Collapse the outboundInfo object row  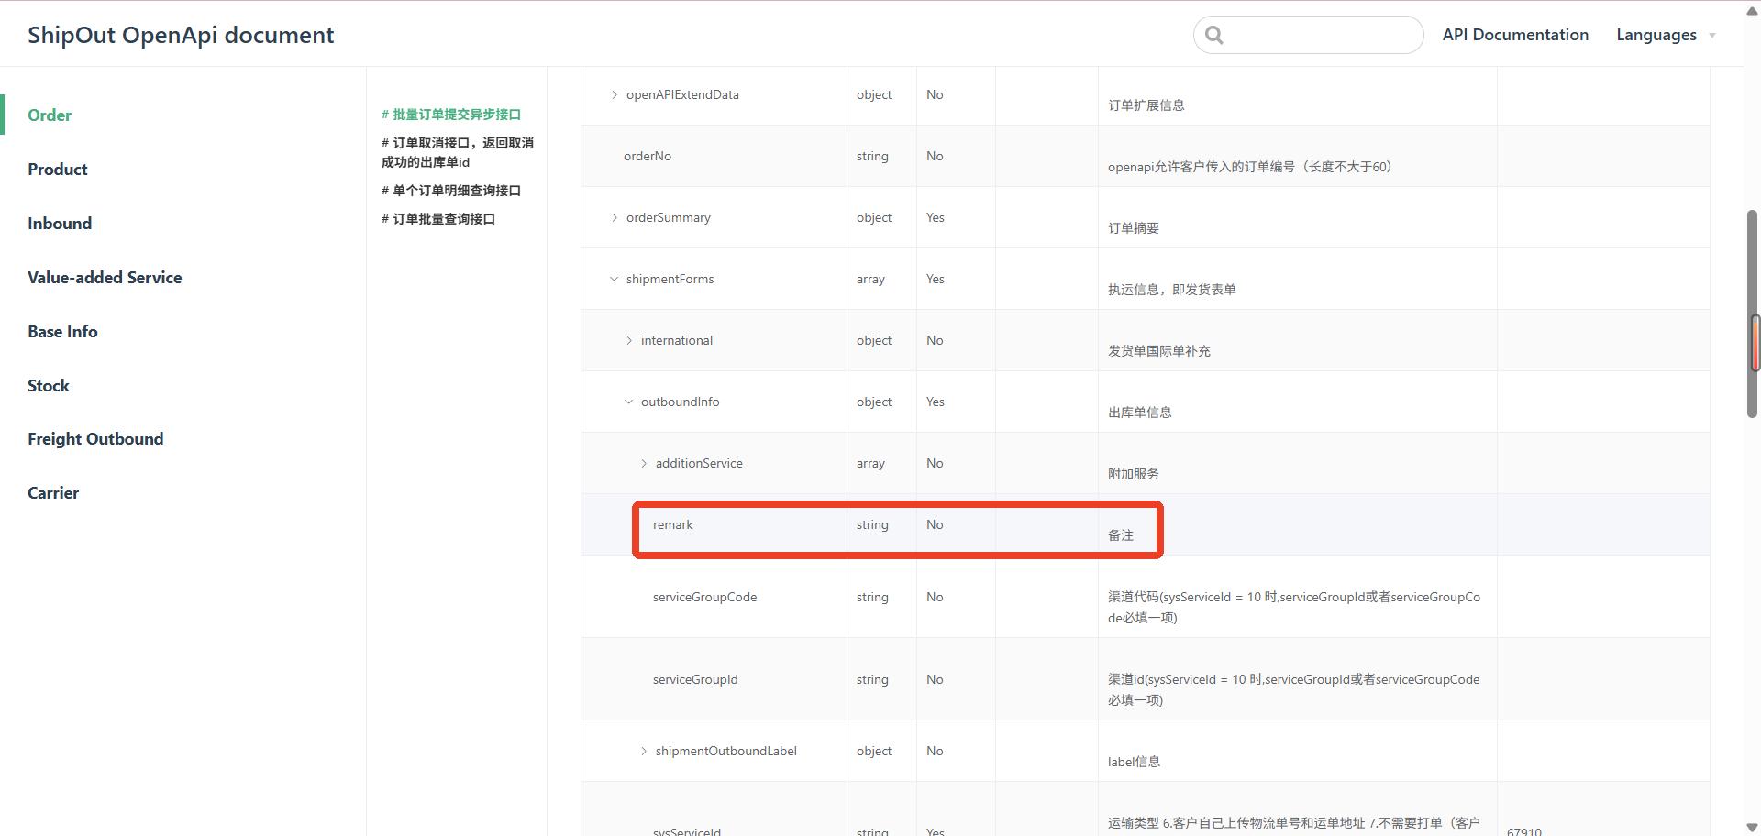point(629,402)
